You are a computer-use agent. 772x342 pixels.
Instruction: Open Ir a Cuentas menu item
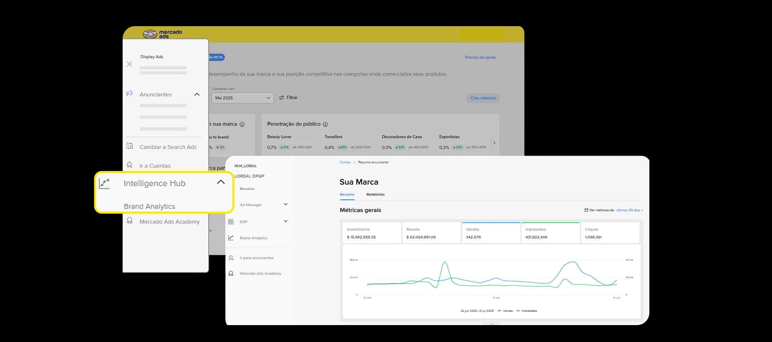155,166
